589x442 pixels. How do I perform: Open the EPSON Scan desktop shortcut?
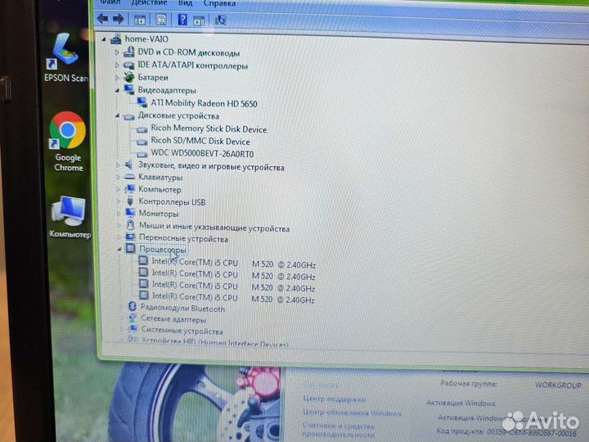pos(66,57)
